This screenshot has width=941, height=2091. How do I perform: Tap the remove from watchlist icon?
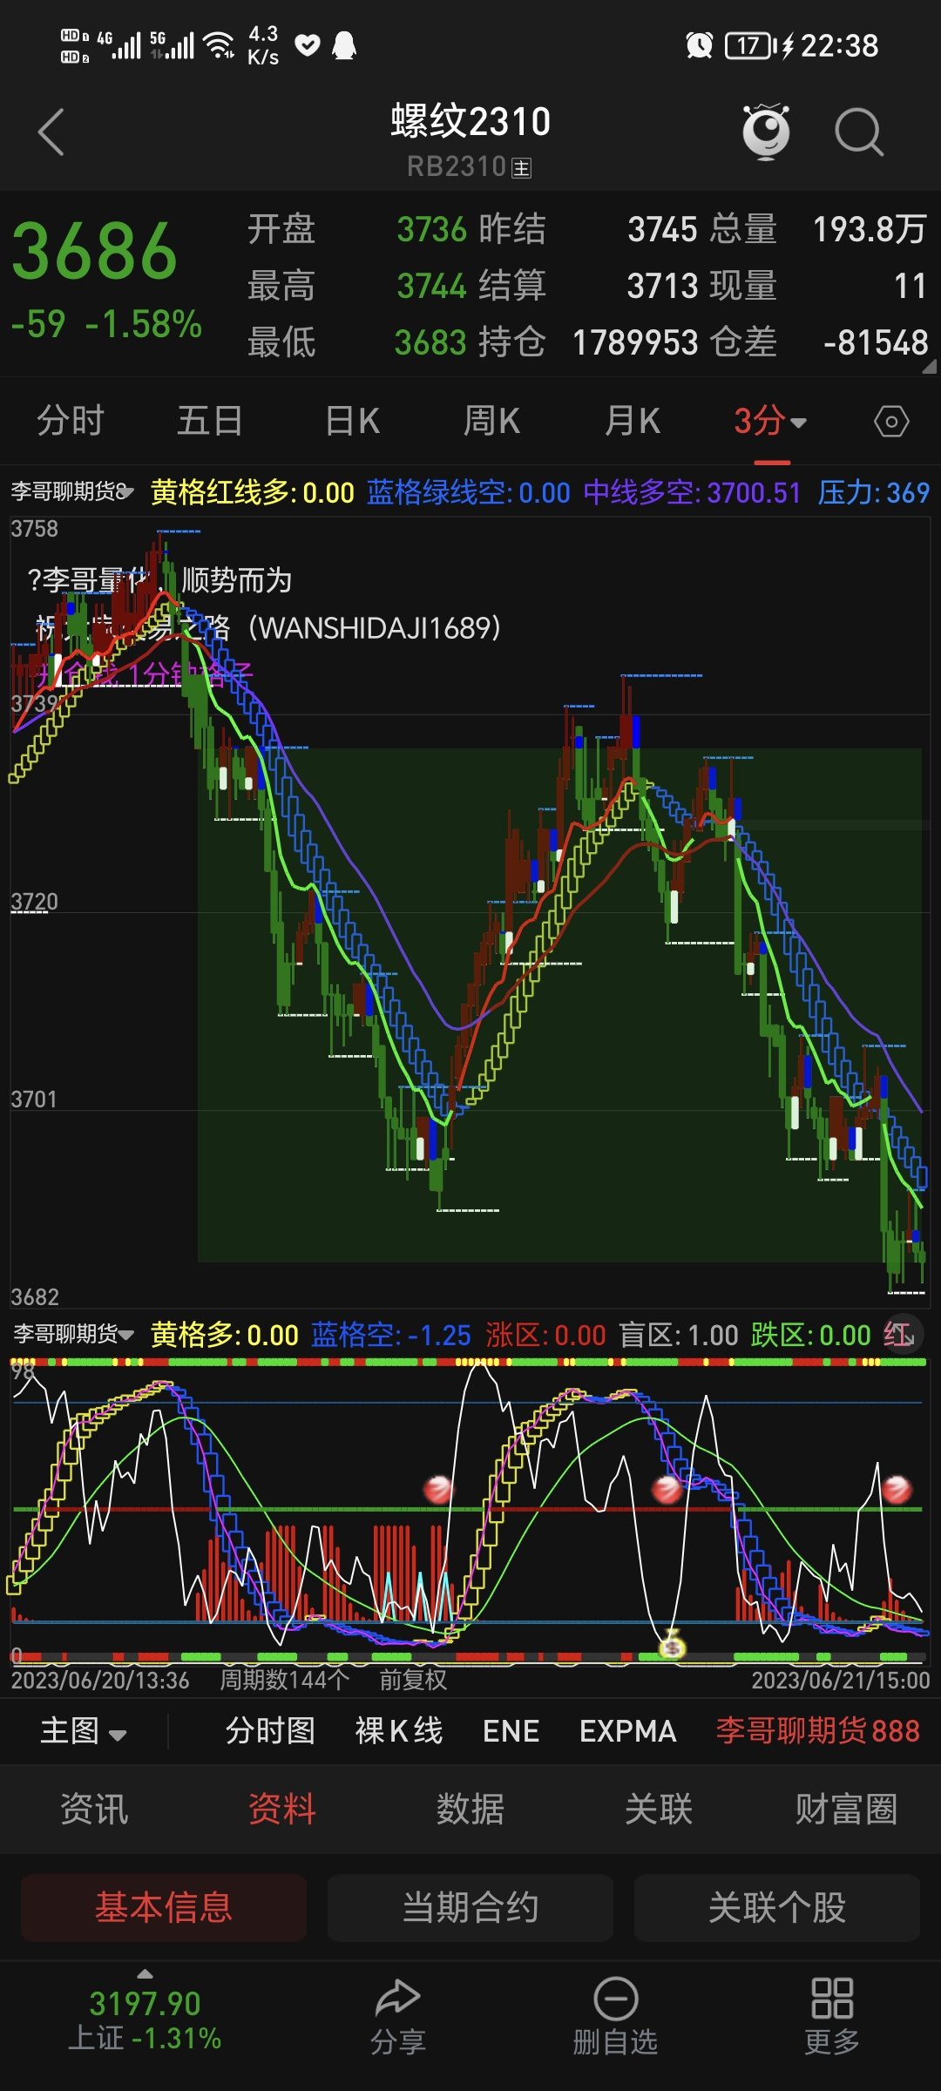click(616, 1999)
